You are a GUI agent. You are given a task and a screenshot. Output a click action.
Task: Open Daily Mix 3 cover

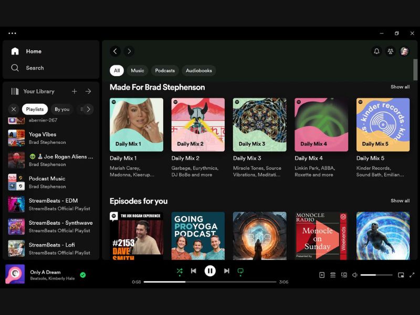click(259, 124)
